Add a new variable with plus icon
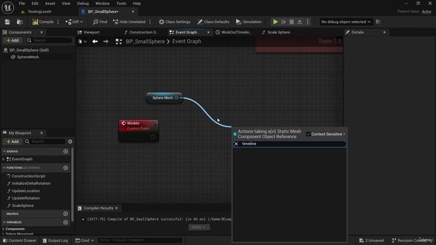Viewport: 436px width, 245px height. [x=65, y=223]
